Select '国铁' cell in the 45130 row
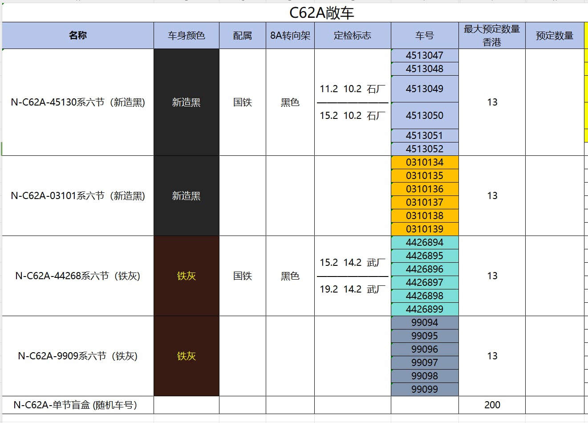Screen dimensions: 588x423 tap(243, 102)
